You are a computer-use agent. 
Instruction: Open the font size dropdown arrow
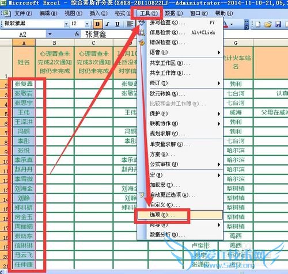coord(87,24)
